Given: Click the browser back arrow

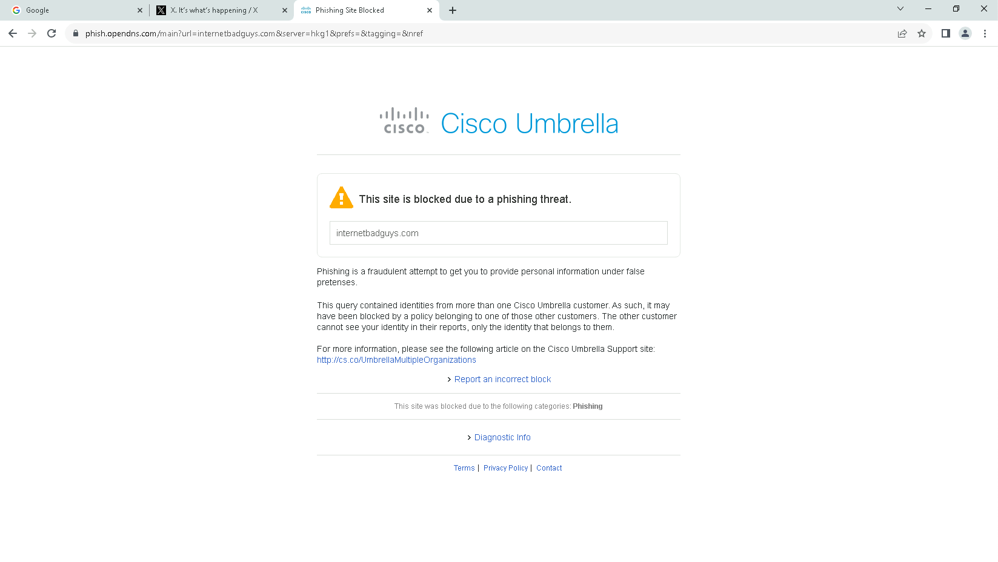Looking at the screenshot, I should (13, 33).
